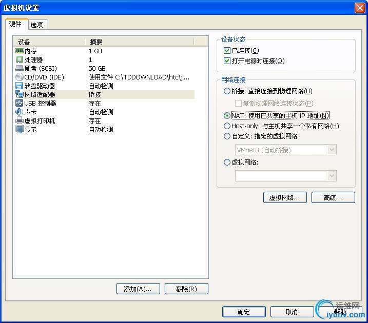The width and height of the screenshot is (368, 323).
Task: Toggle the 已连接(C) checkbox
Action: point(227,50)
